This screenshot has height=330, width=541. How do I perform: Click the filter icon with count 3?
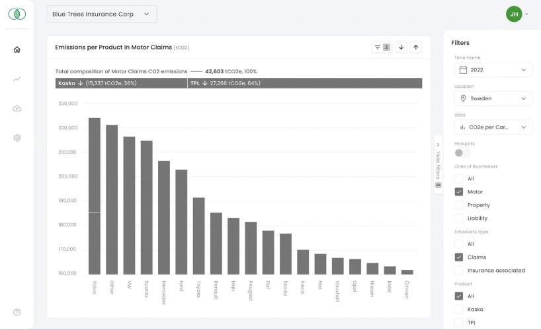(382, 47)
